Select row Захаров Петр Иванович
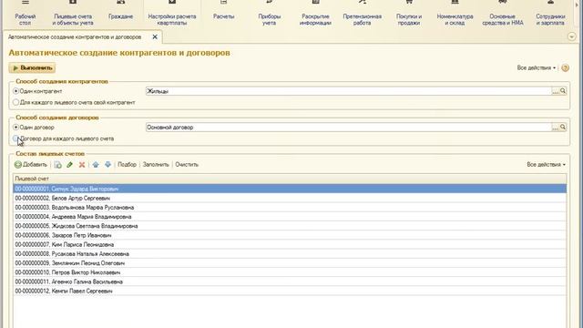This screenshot has width=583, height=328. 290,235
